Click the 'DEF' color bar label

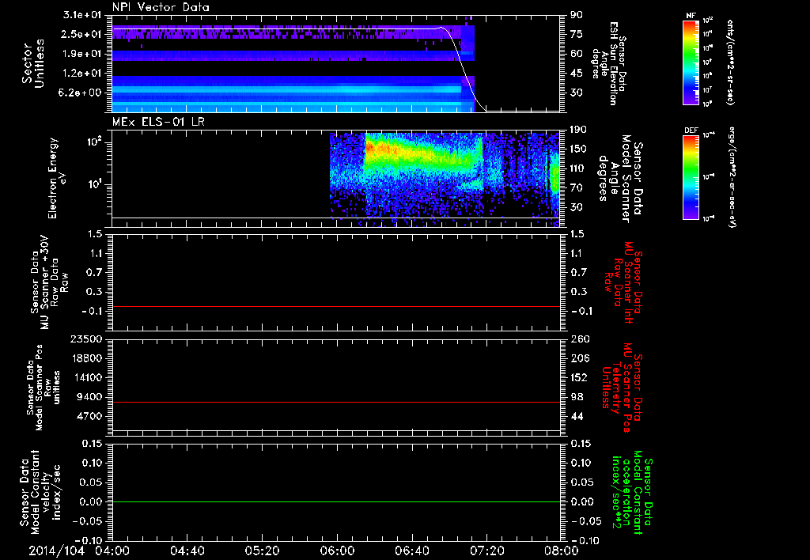tap(691, 131)
